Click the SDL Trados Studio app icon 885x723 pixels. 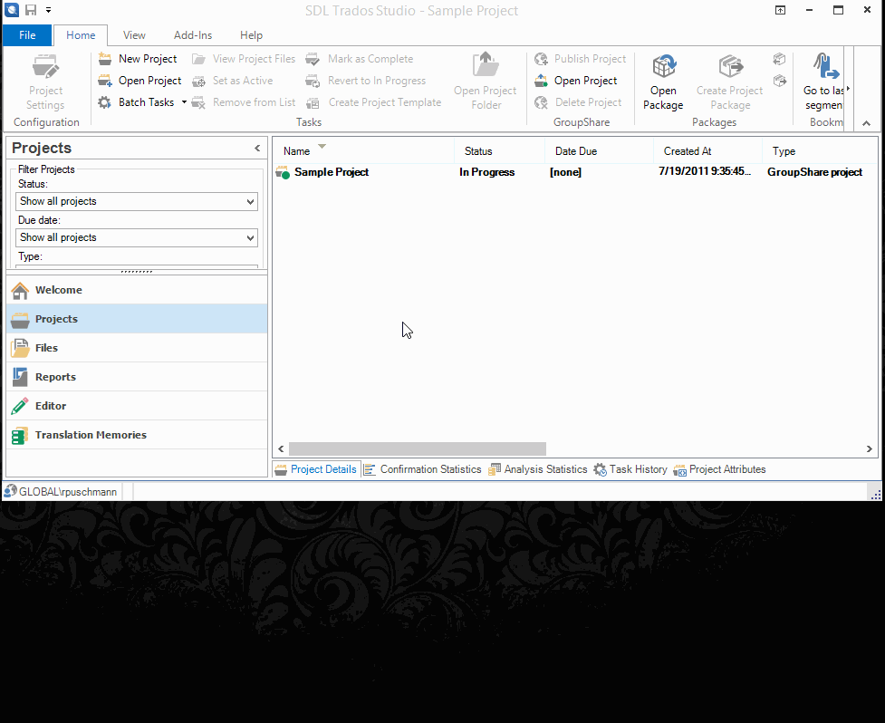coord(12,10)
